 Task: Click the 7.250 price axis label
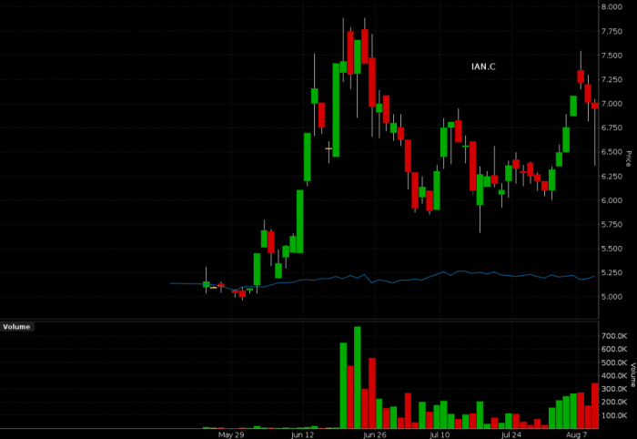612,79
